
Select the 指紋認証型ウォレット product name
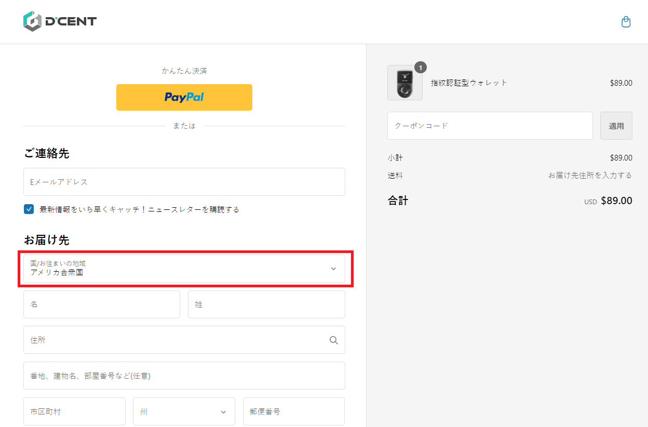coord(469,83)
